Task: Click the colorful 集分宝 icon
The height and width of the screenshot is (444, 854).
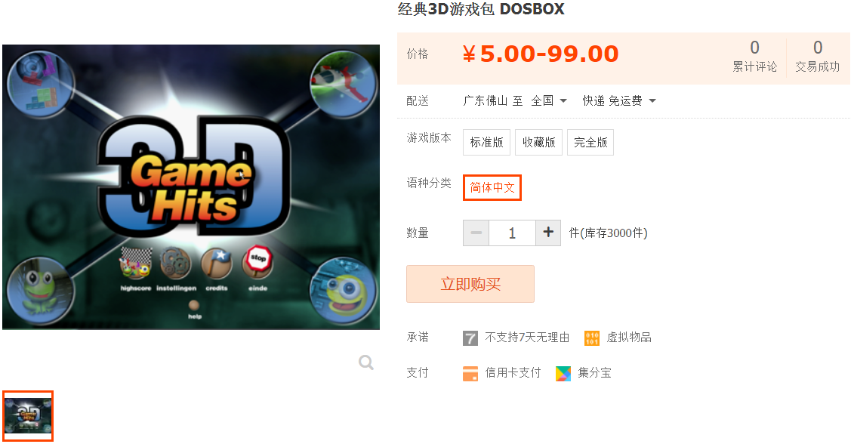Action: point(563,373)
